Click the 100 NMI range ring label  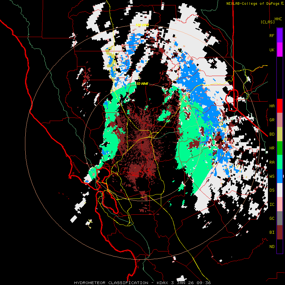(142, 25)
